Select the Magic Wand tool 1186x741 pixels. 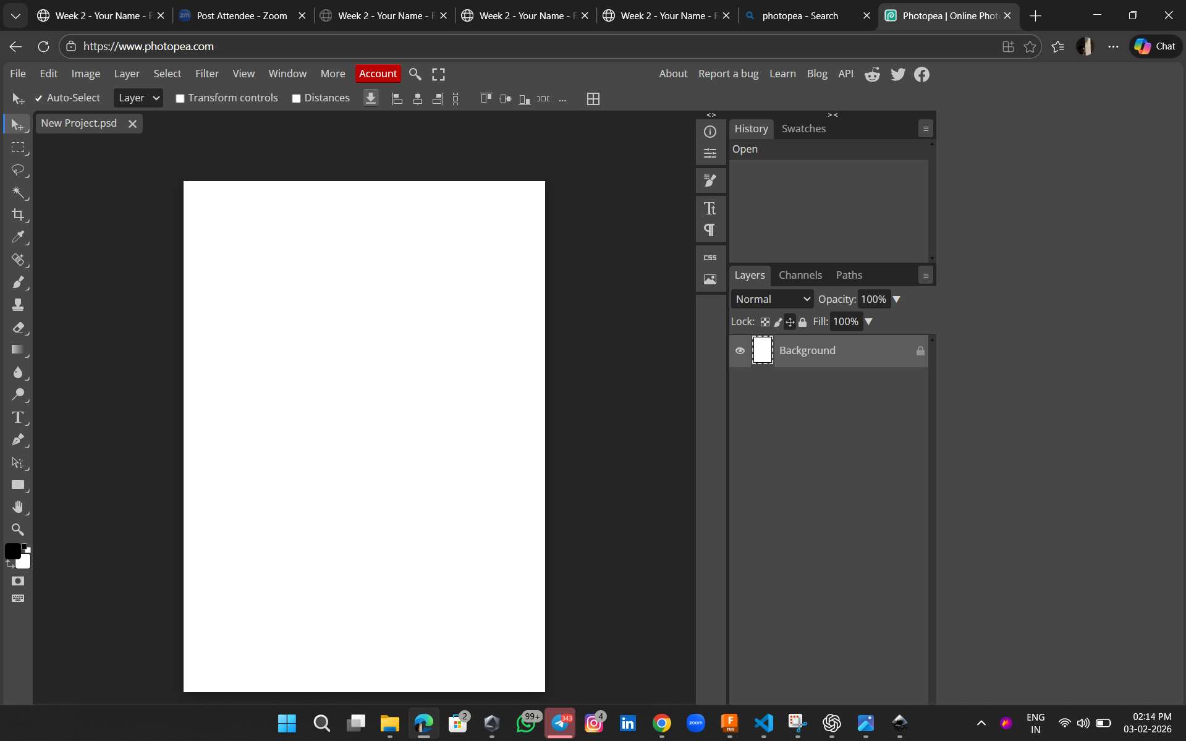17,192
